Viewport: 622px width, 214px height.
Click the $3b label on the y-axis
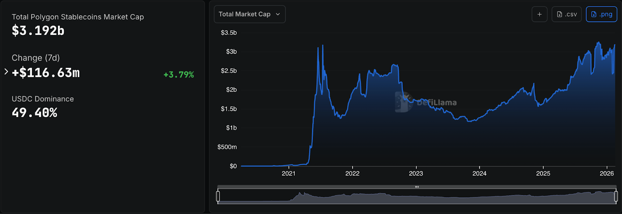(231, 52)
